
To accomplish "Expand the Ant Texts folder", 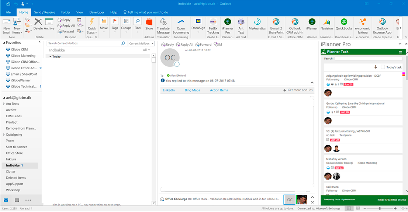I will [x=4, y=104].
